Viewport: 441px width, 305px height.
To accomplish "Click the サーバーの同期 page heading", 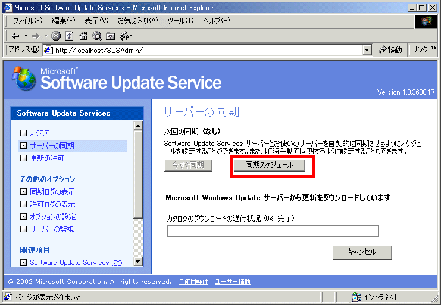I will (201, 112).
